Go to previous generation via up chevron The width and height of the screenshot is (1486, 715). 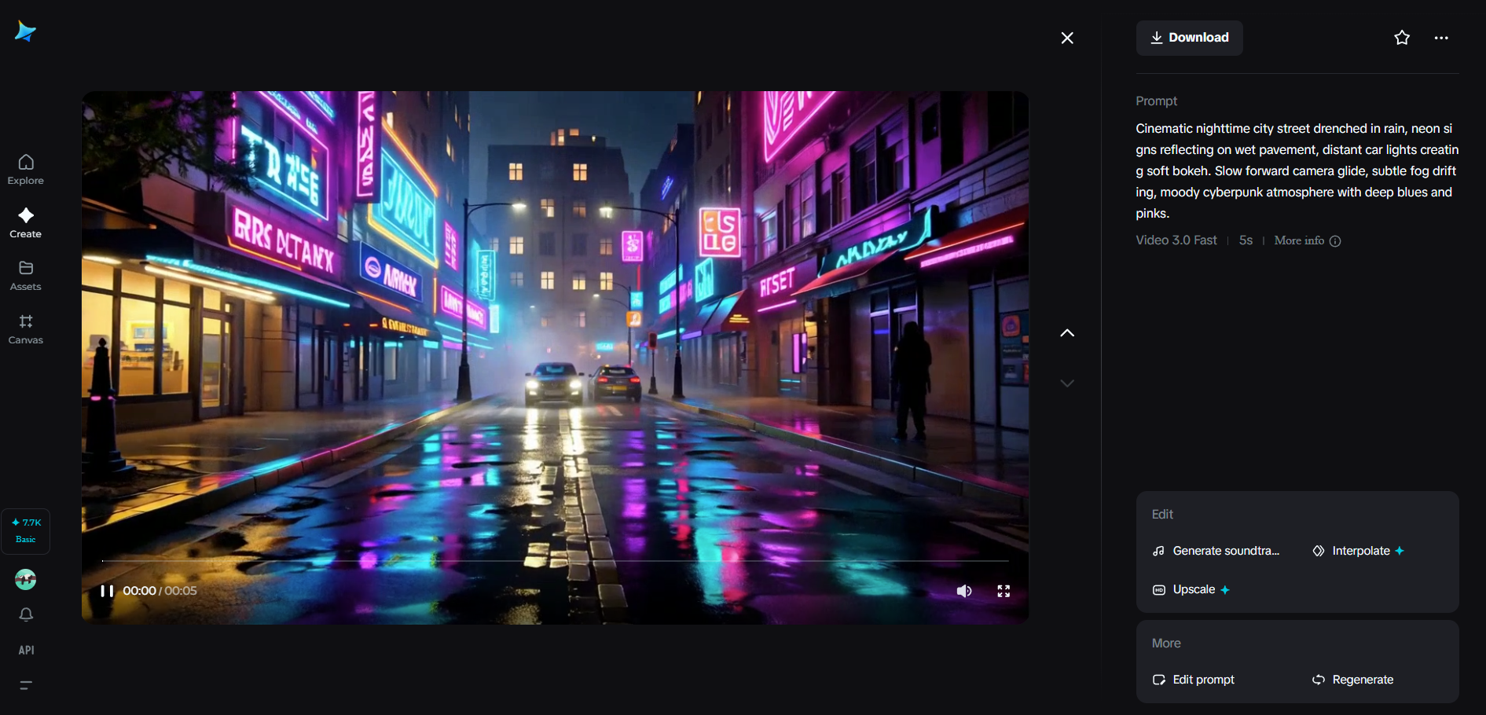(x=1066, y=332)
